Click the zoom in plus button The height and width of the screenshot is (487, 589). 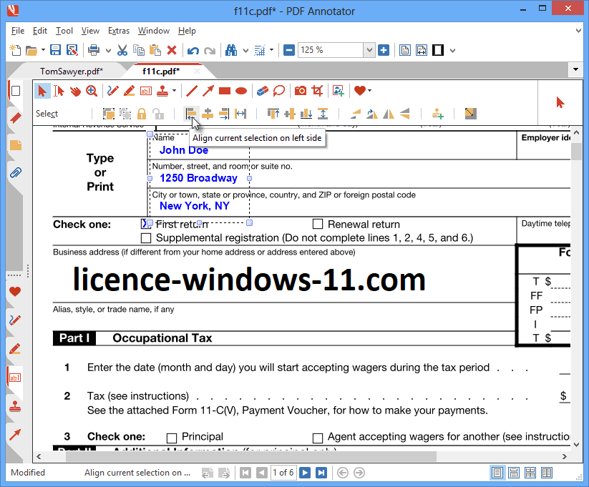pos(384,50)
